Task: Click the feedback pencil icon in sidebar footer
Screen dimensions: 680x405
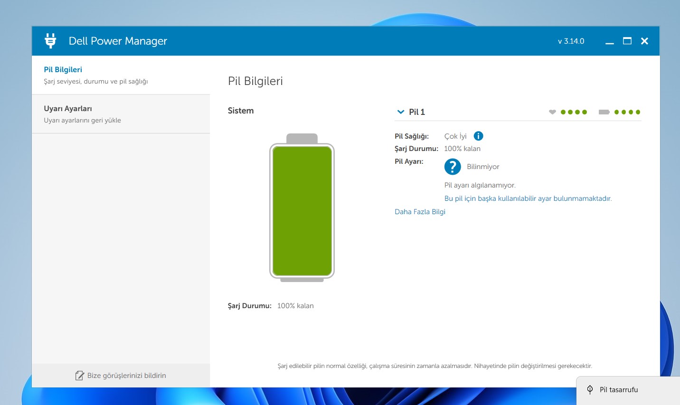Action: (80, 376)
